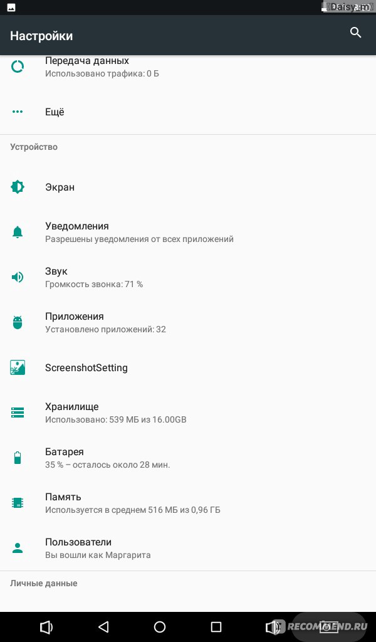The height and width of the screenshot is (642, 376).
Task: Open Пользователи signed in as Маргарита
Action: pos(188,548)
